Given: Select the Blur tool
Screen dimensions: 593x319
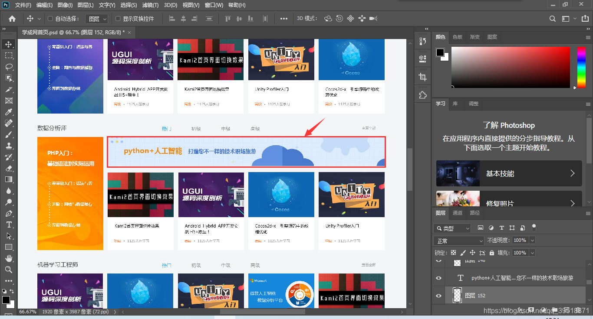Looking at the screenshot, I should [9, 191].
